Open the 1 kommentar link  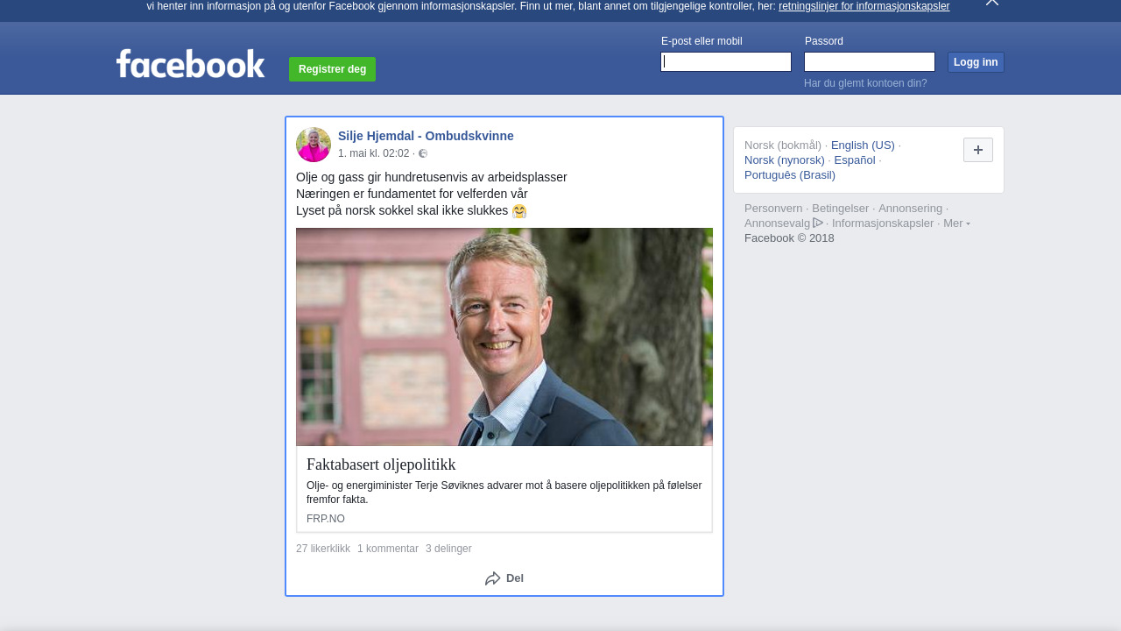[388, 549]
